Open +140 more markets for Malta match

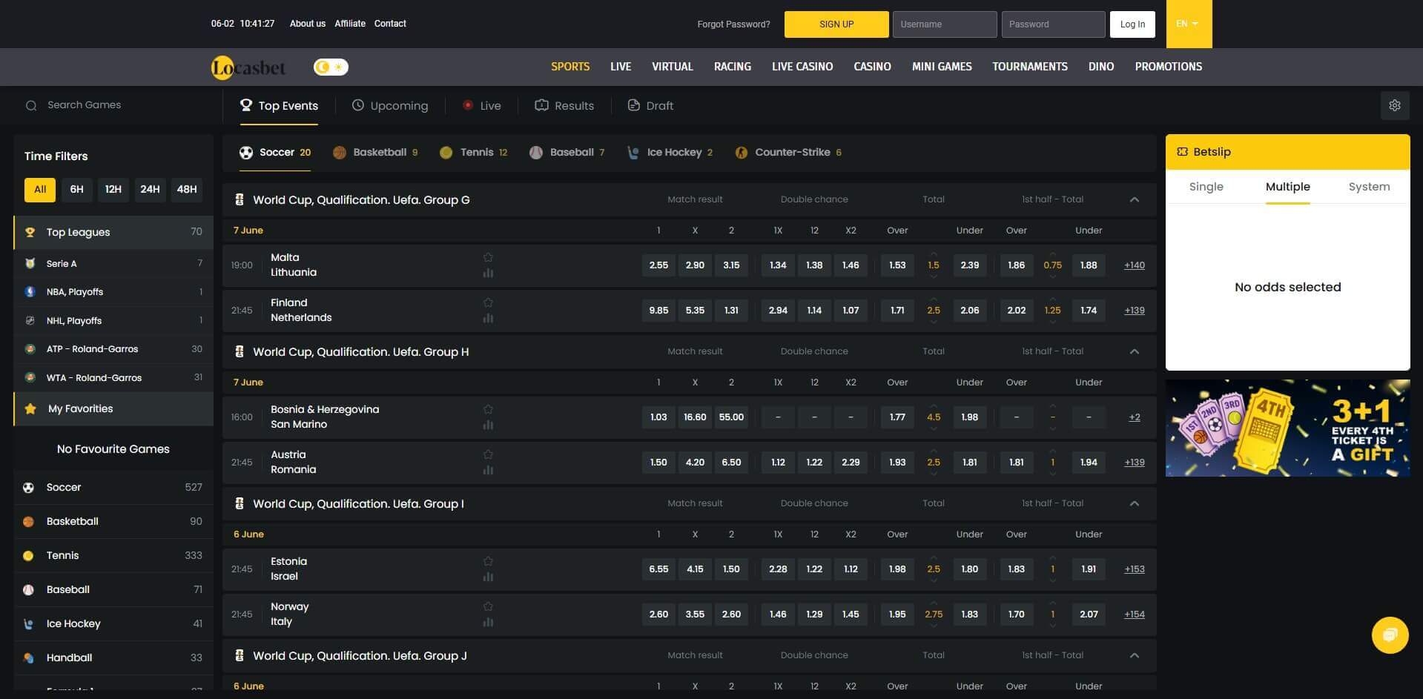pos(1134,265)
